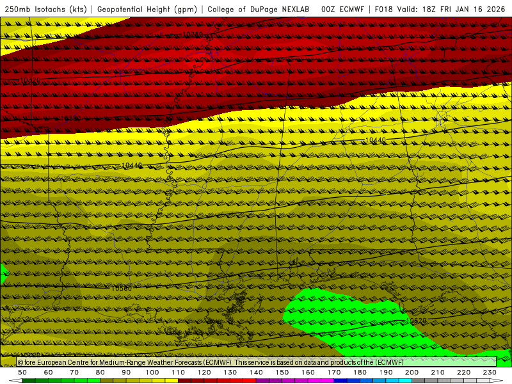Select the "College of DuPage NEXLAB" header text

(259, 10)
